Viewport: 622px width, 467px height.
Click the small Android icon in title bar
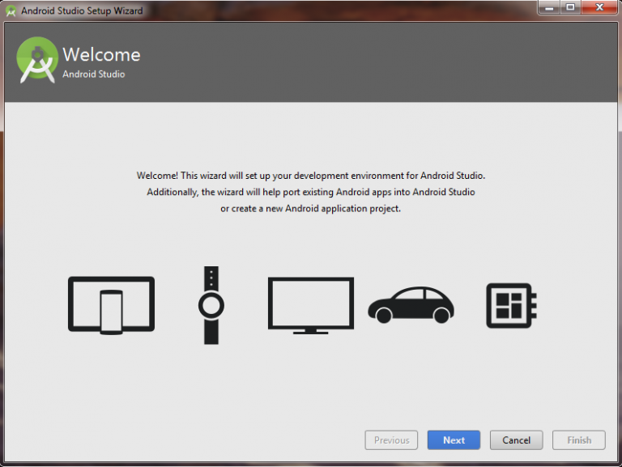pyautogui.click(x=11, y=11)
